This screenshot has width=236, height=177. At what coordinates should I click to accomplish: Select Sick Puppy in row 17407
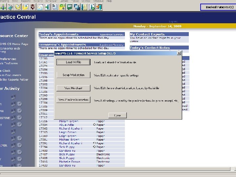pyautogui.click(x=67, y=154)
